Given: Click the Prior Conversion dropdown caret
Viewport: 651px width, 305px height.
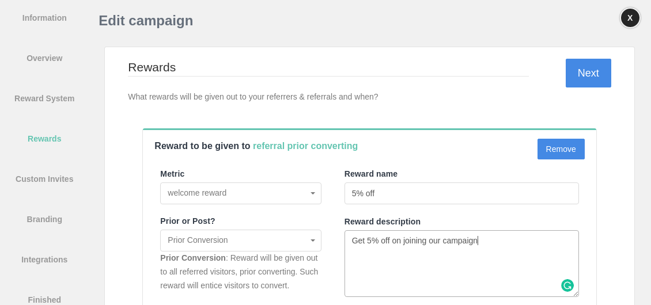Looking at the screenshot, I should tap(313, 241).
